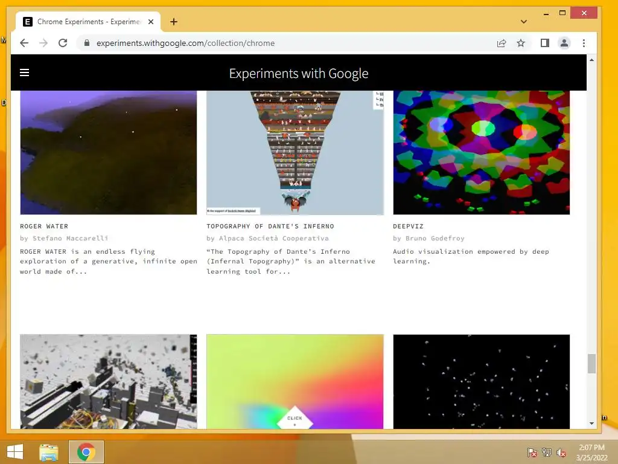Image resolution: width=618 pixels, height=464 pixels.
Task: Open Topography of Dante's Inferno thumbnail
Action: click(295, 153)
